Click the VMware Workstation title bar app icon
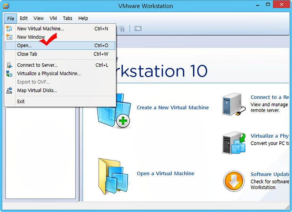Viewport: 292px width, 212px height. (x=6, y=6)
